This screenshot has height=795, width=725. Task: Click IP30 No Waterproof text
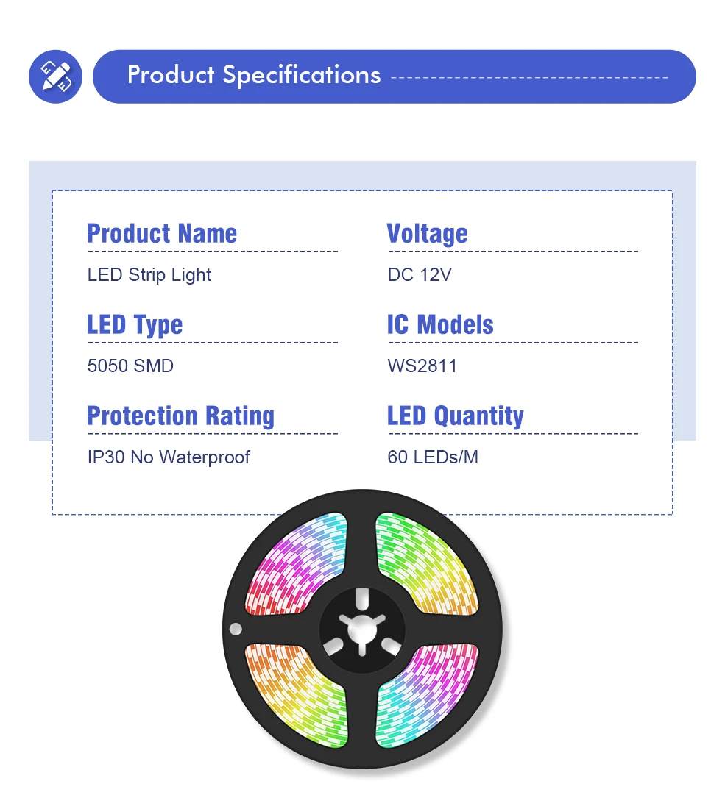pos(169,457)
